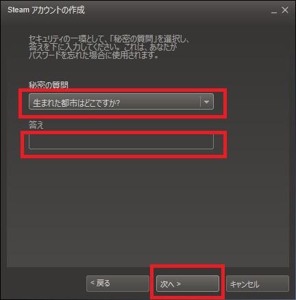Screen dimensions: 296x300
Task: Click the パスワードを忘れた場合 instruction line
Action: tap(94, 55)
